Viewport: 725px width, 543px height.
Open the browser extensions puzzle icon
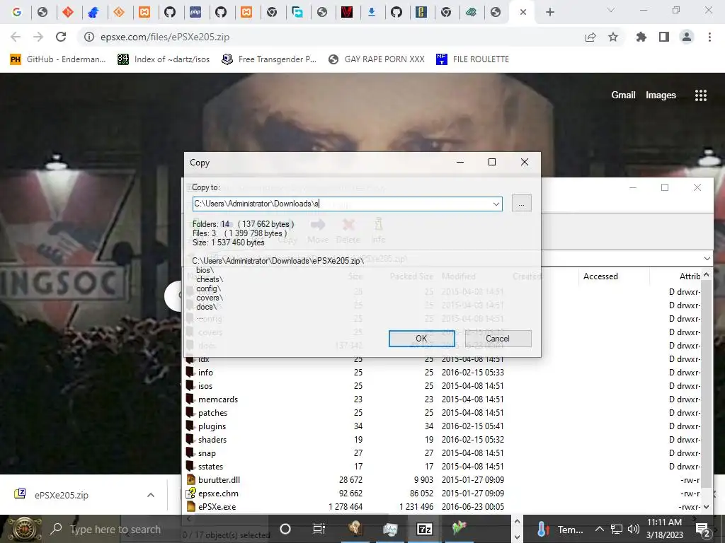coord(641,37)
